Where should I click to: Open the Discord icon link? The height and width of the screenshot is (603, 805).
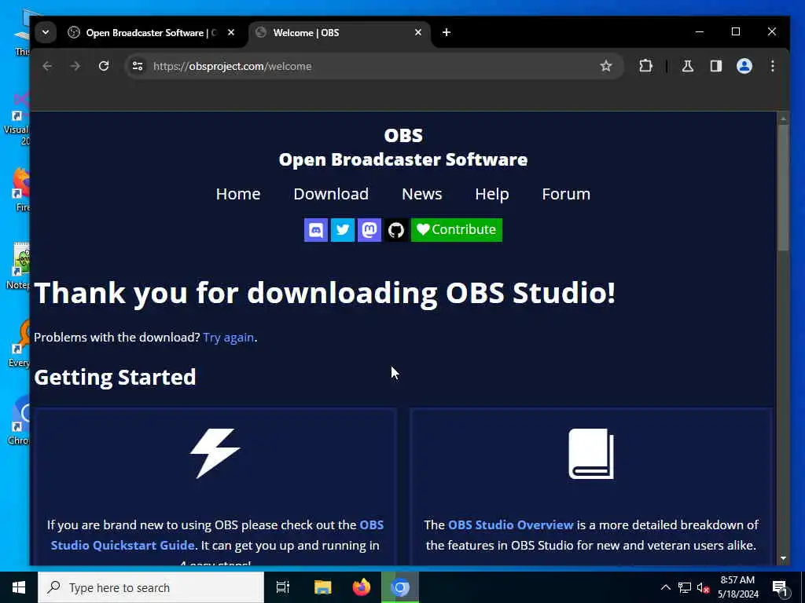pos(316,230)
